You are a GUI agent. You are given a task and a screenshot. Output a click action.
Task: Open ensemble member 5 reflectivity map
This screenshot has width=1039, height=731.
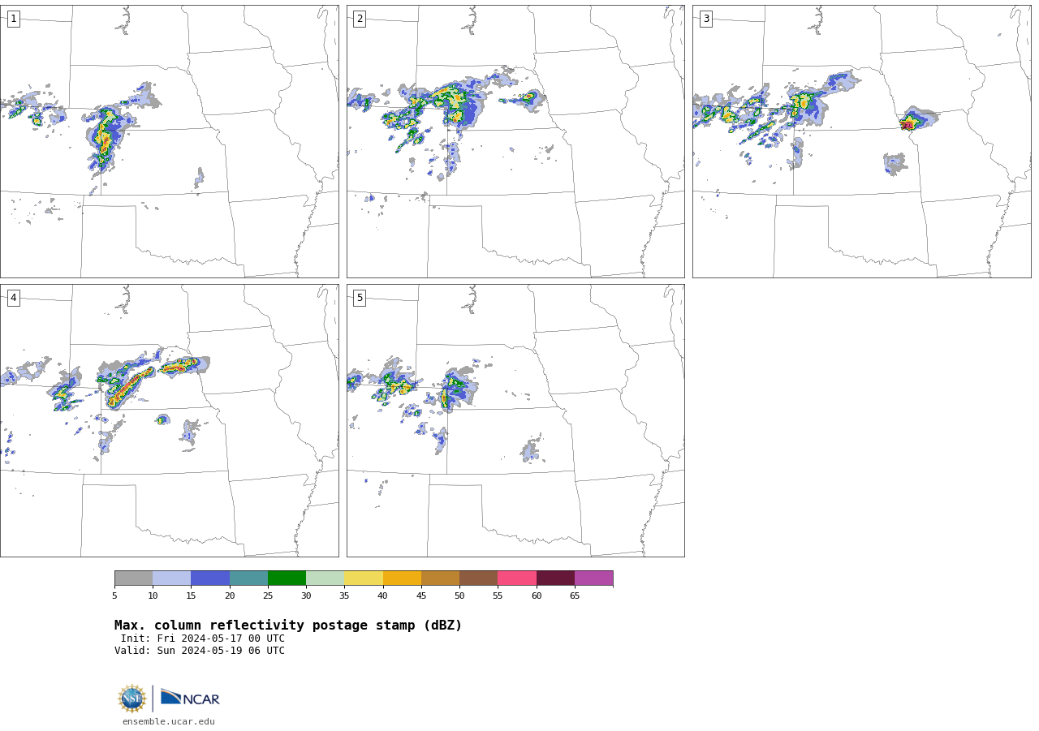(x=515, y=420)
